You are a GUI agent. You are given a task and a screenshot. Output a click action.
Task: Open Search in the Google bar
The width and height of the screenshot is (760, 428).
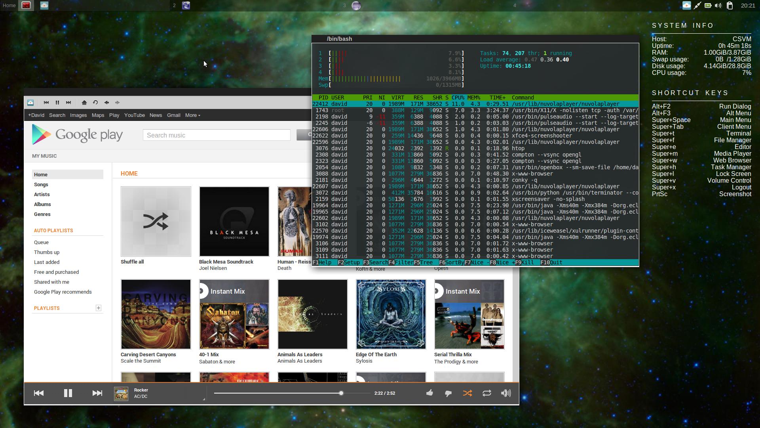[57, 115]
